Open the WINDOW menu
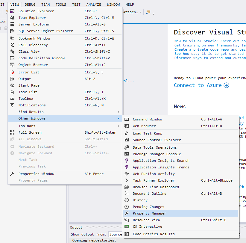Screen dimensions: 246x243 [113, 4]
